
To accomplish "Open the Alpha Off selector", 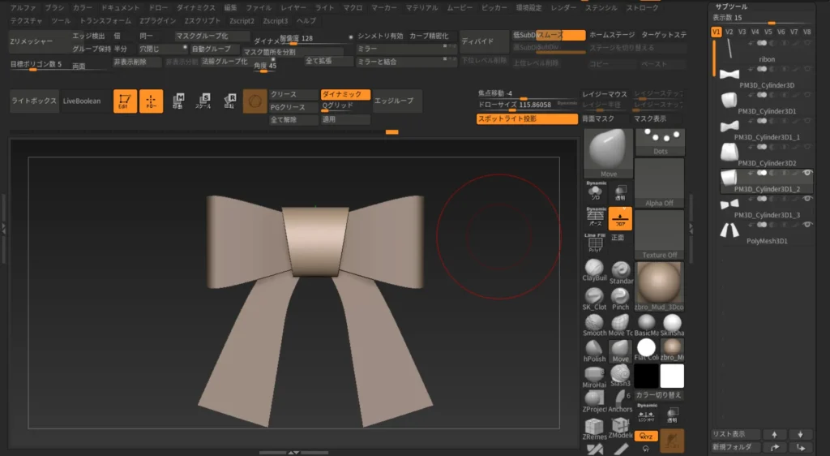I will [659, 183].
